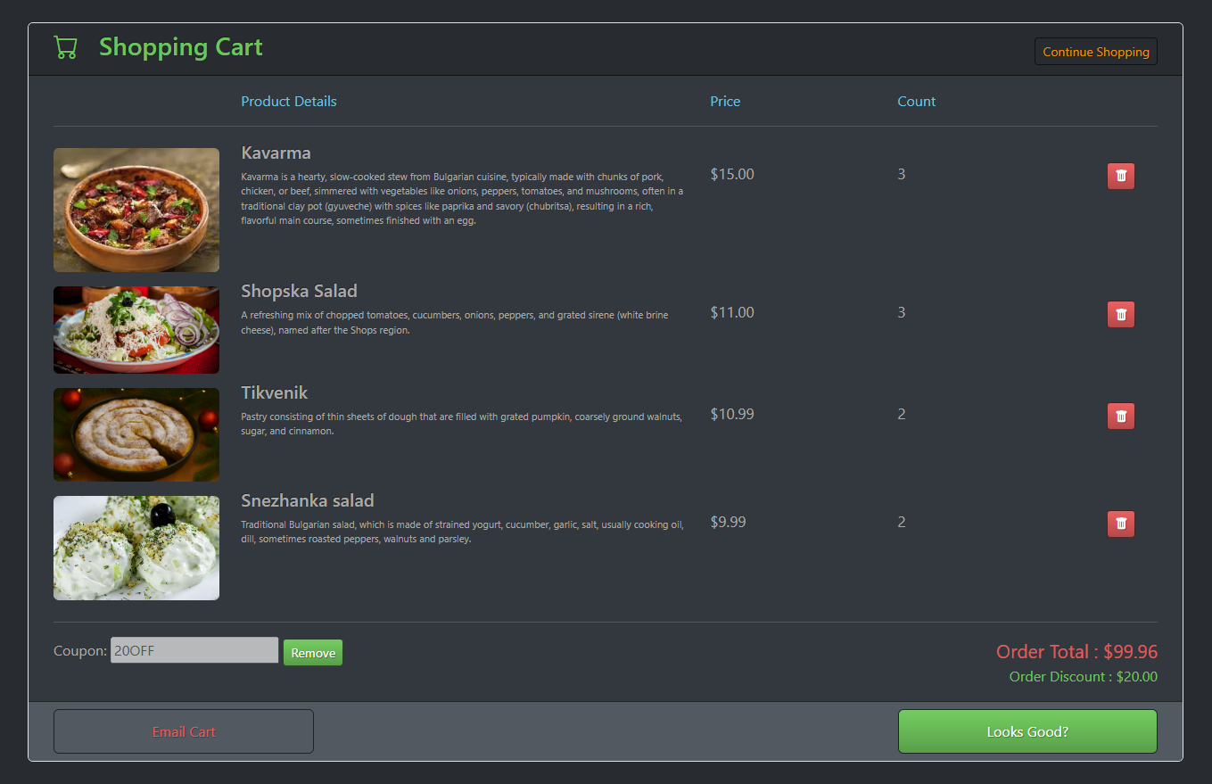View the Tikvenik pastry thumbnail
Viewport: 1212px width, 784px height.
136,434
